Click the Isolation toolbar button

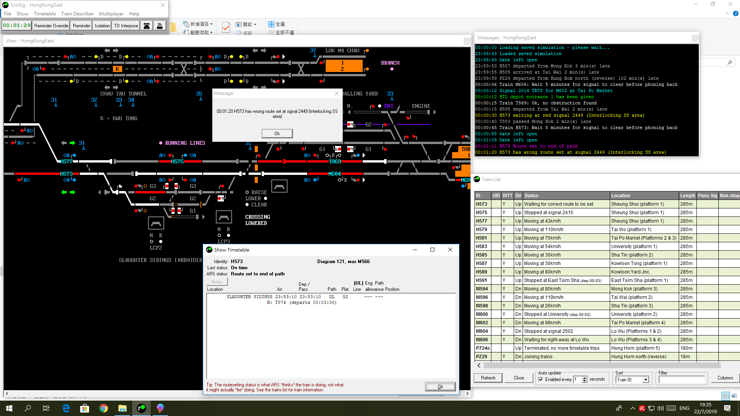pos(102,26)
